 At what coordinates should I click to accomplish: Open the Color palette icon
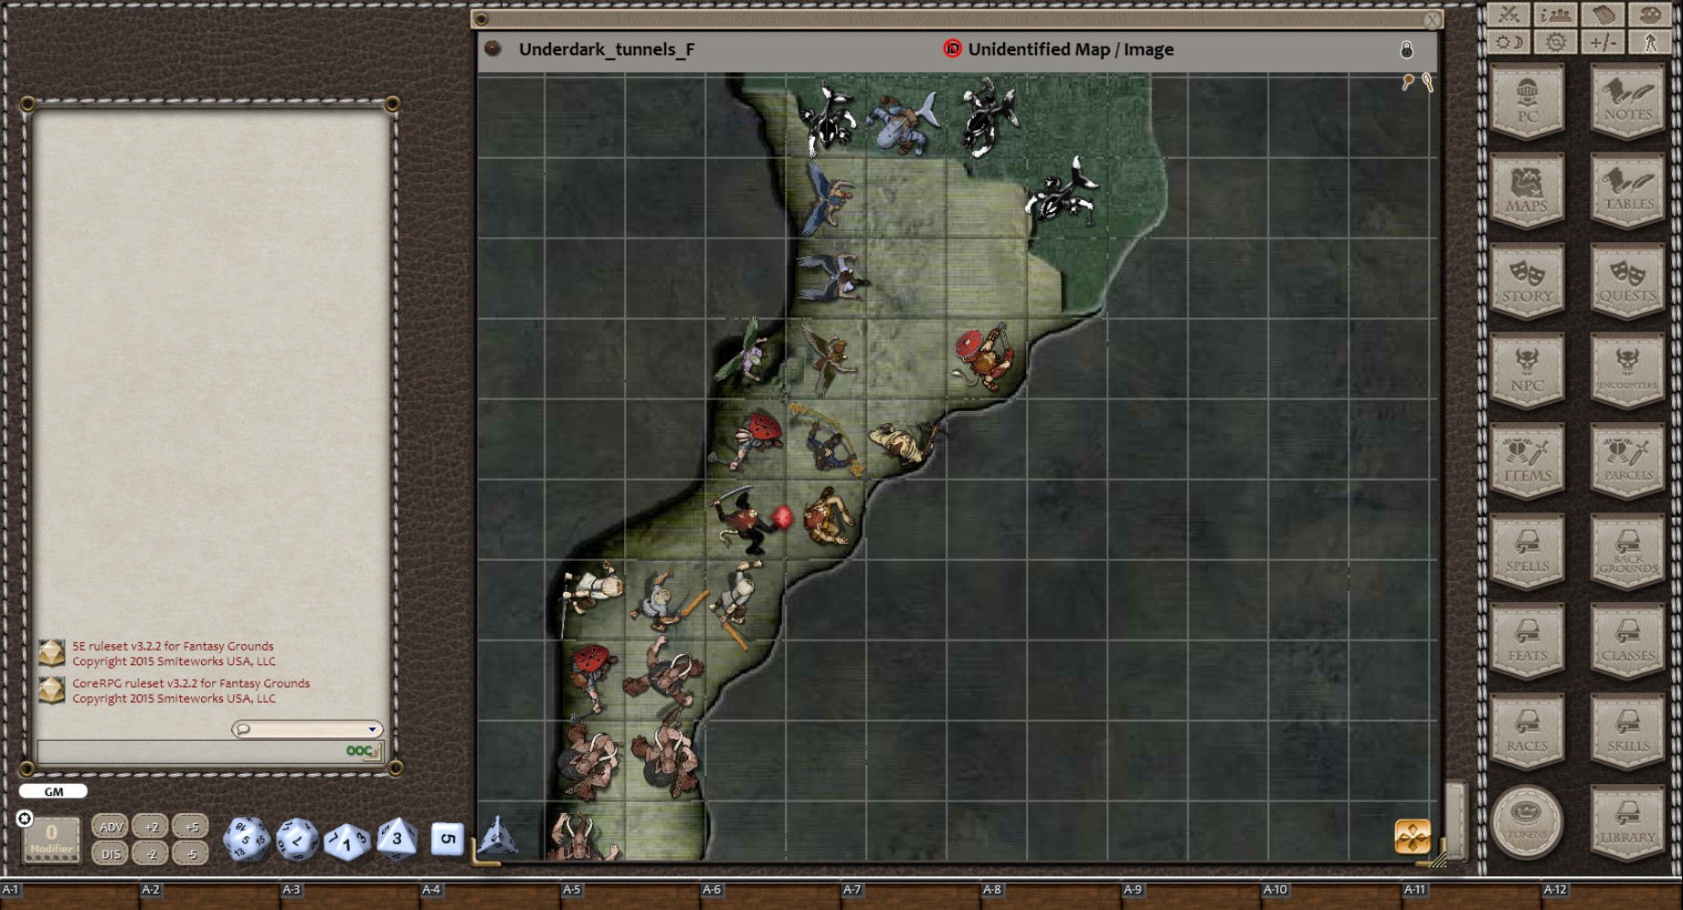[1650, 15]
